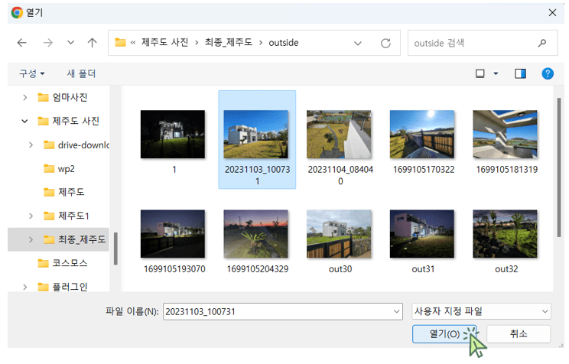Select the wp2 folder
This screenshot has width=569, height=364.
tap(59, 169)
